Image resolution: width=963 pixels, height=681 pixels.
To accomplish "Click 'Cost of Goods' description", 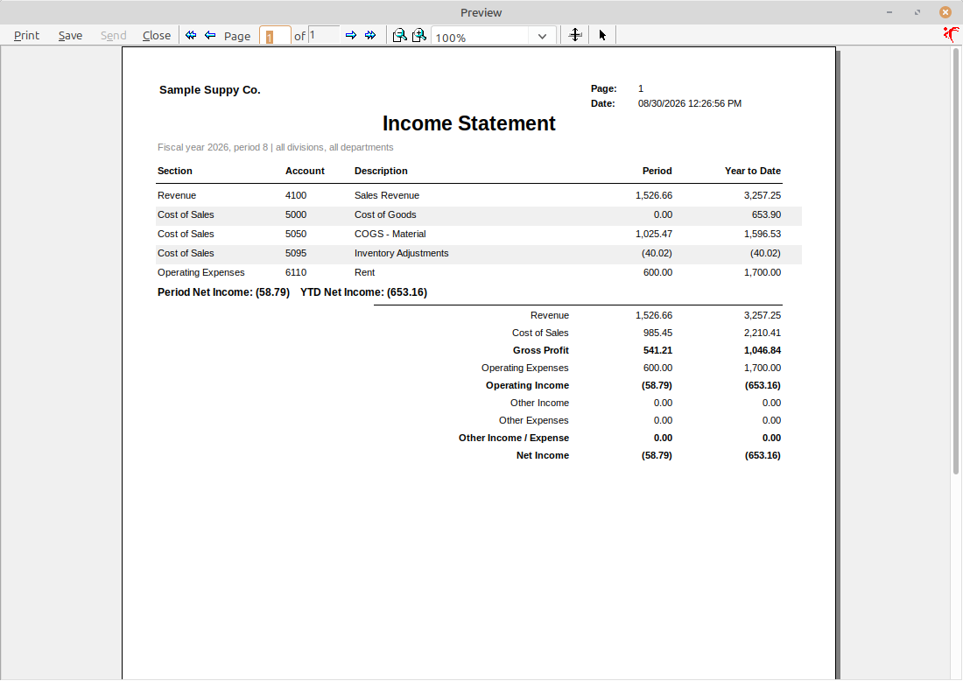I will pyautogui.click(x=385, y=214).
